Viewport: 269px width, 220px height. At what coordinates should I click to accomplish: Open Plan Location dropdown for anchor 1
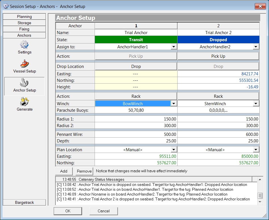coord(174,150)
